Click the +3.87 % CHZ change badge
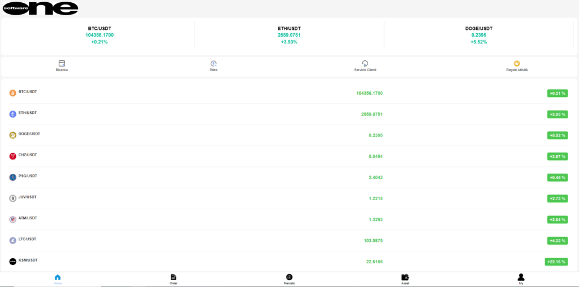 (557, 156)
